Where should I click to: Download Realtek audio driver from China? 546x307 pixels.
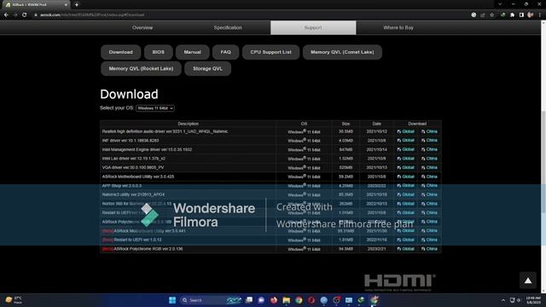tap(429, 131)
